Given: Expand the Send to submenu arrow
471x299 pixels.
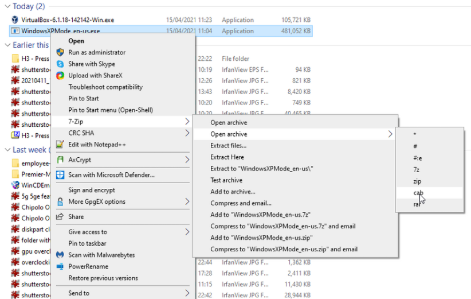Looking at the screenshot, I should [187, 293].
